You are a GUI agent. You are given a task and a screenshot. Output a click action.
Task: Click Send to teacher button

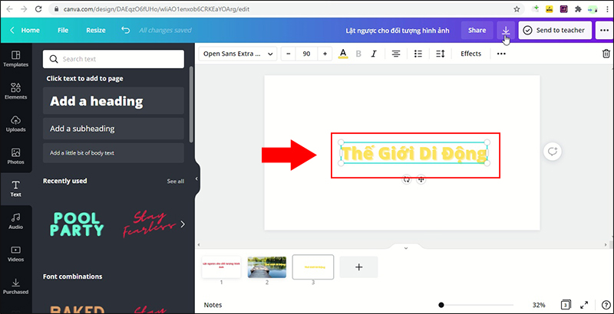555,30
